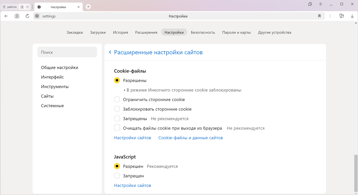
Task: Switch to the Расширения tab
Action: pos(146,32)
